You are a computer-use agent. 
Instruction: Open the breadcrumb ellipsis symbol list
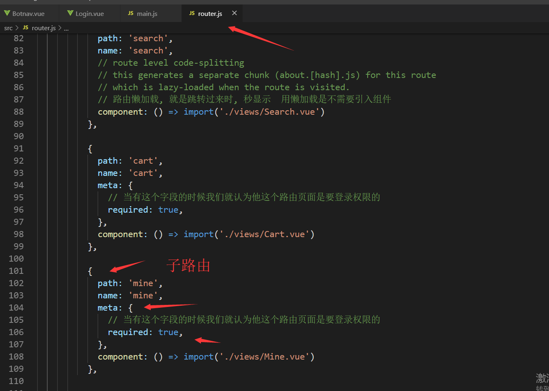click(x=66, y=28)
